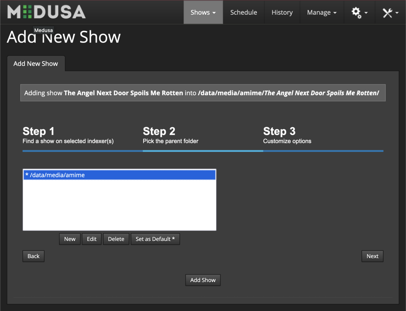Click the Edit folder button

(x=92, y=239)
